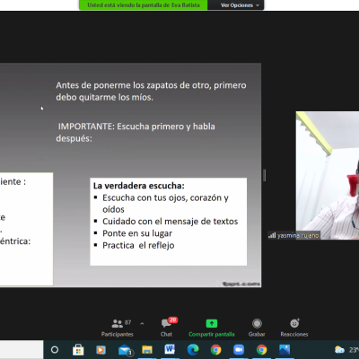Switch to Microsoft Word in the taskbar
359x359 pixels.
[x=170, y=349]
